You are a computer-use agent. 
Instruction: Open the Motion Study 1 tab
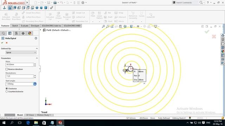(x=44, y=115)
